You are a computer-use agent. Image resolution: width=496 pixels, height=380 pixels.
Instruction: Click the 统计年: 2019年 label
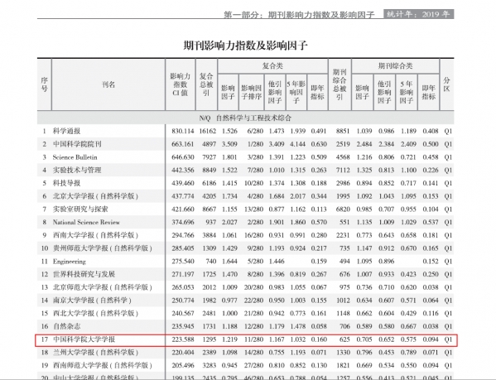pos(418,14)
